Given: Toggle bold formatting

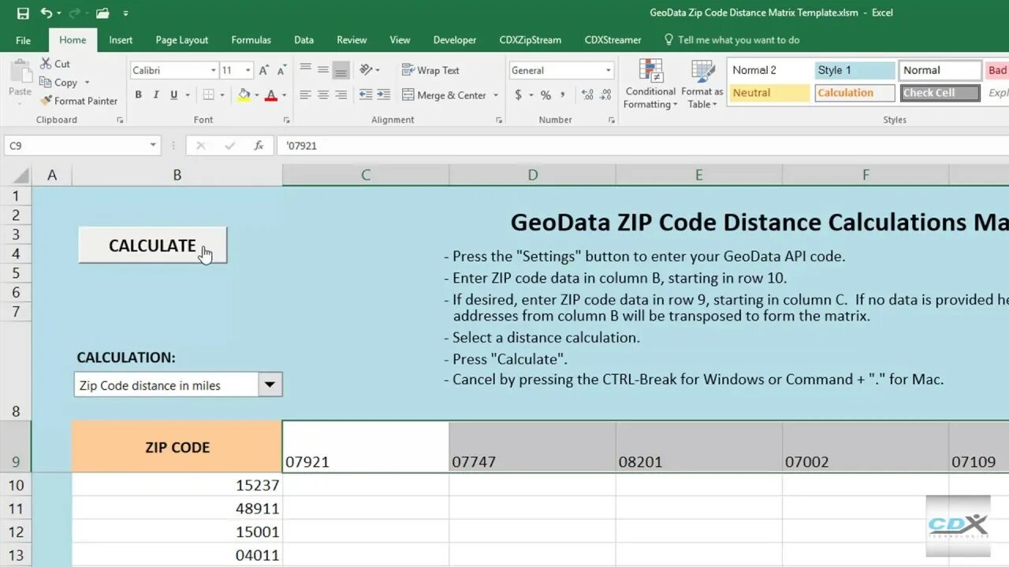Looking at the screenshot, I should pyautogui.click(x=138, y=95).
